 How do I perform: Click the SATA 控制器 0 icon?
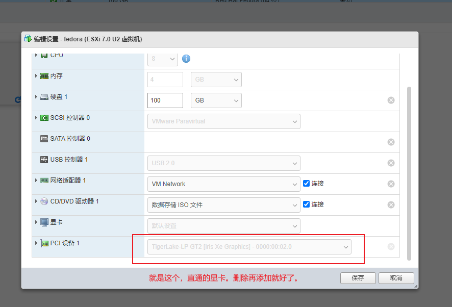44,139
